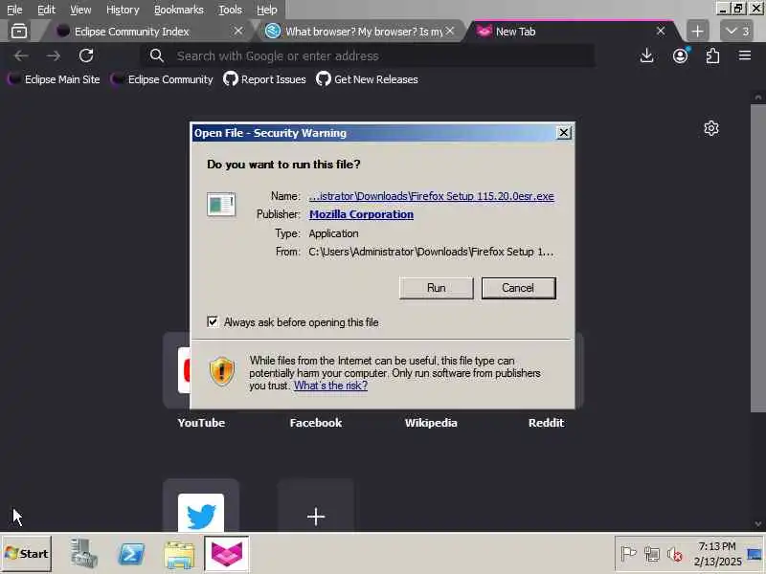The width and height of the screenshot is (766, 574).
Task: Click the browser Forward arrow
Action: [x=54, y=56]
